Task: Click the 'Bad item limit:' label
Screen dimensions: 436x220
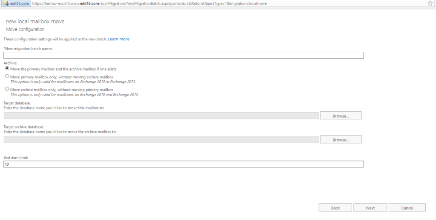Action: tap(16, 157)
